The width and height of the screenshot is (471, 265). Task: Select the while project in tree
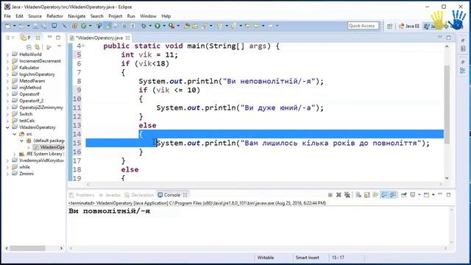(24, 167)
